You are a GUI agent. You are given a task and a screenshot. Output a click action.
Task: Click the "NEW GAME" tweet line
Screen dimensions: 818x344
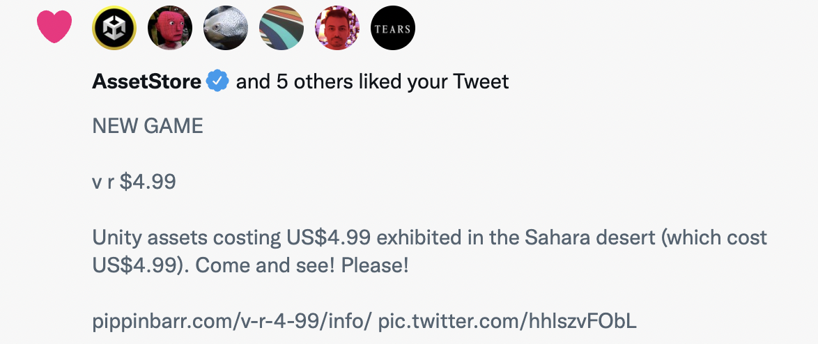click(x=148, y=126)
